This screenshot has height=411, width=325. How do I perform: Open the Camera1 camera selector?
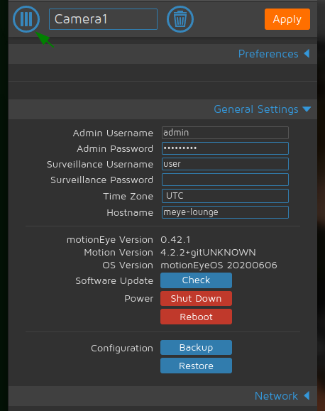103,19
